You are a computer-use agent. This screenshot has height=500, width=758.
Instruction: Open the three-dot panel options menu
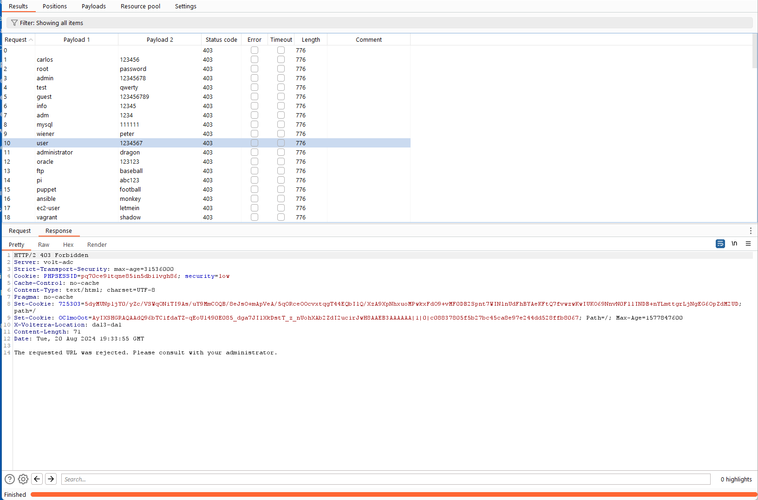[751, 230]
